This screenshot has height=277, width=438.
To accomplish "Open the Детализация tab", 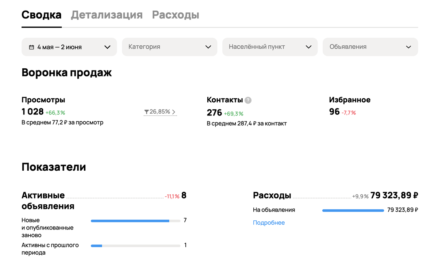I will click(107, 15).
